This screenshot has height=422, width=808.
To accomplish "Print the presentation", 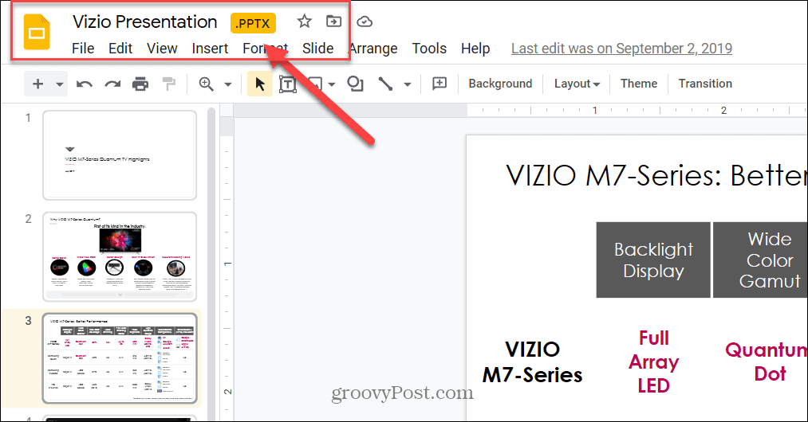I will [140, 84].
